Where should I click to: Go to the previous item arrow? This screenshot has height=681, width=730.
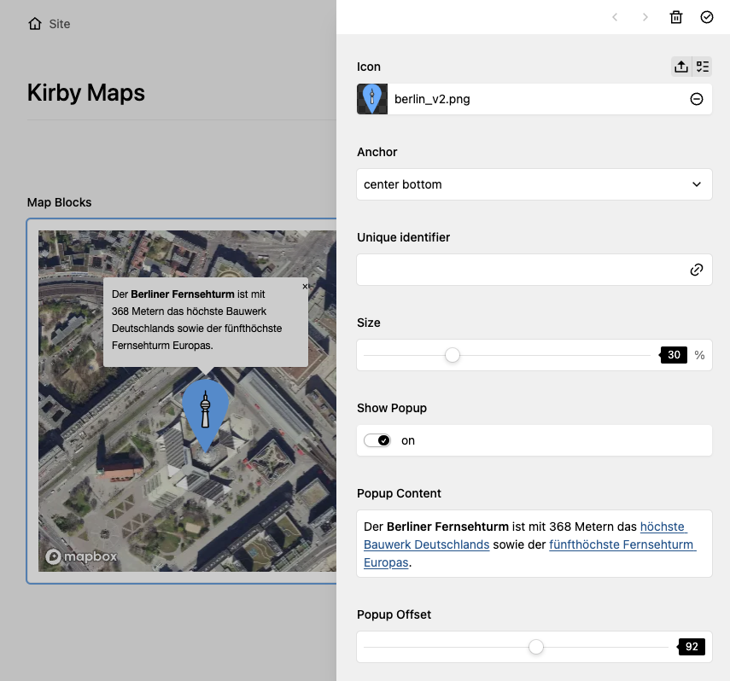(615, 17)
